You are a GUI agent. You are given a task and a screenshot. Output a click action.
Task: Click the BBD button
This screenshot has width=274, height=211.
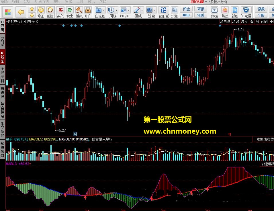pos(186,15)
